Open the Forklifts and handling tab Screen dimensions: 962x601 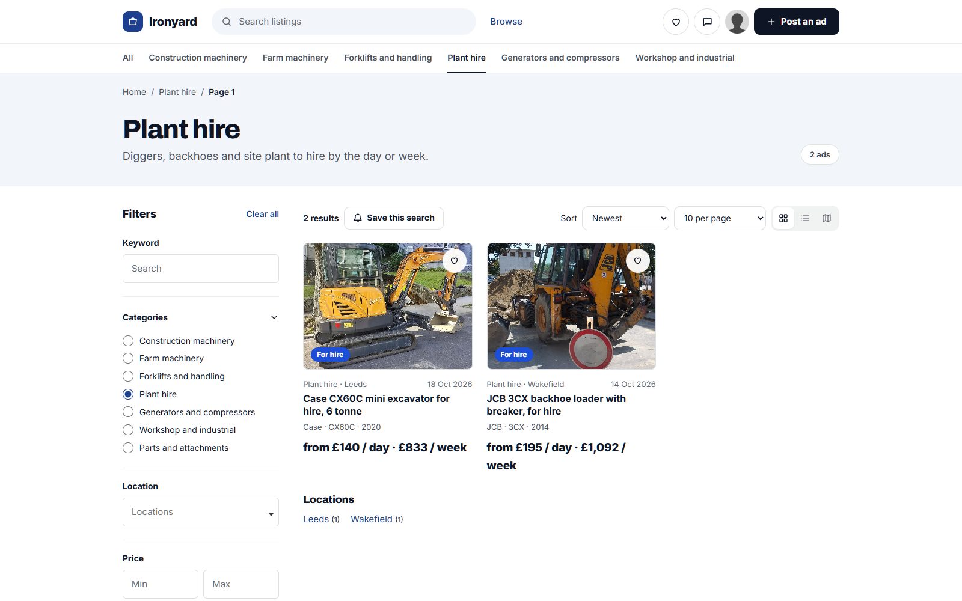point(388,58)
